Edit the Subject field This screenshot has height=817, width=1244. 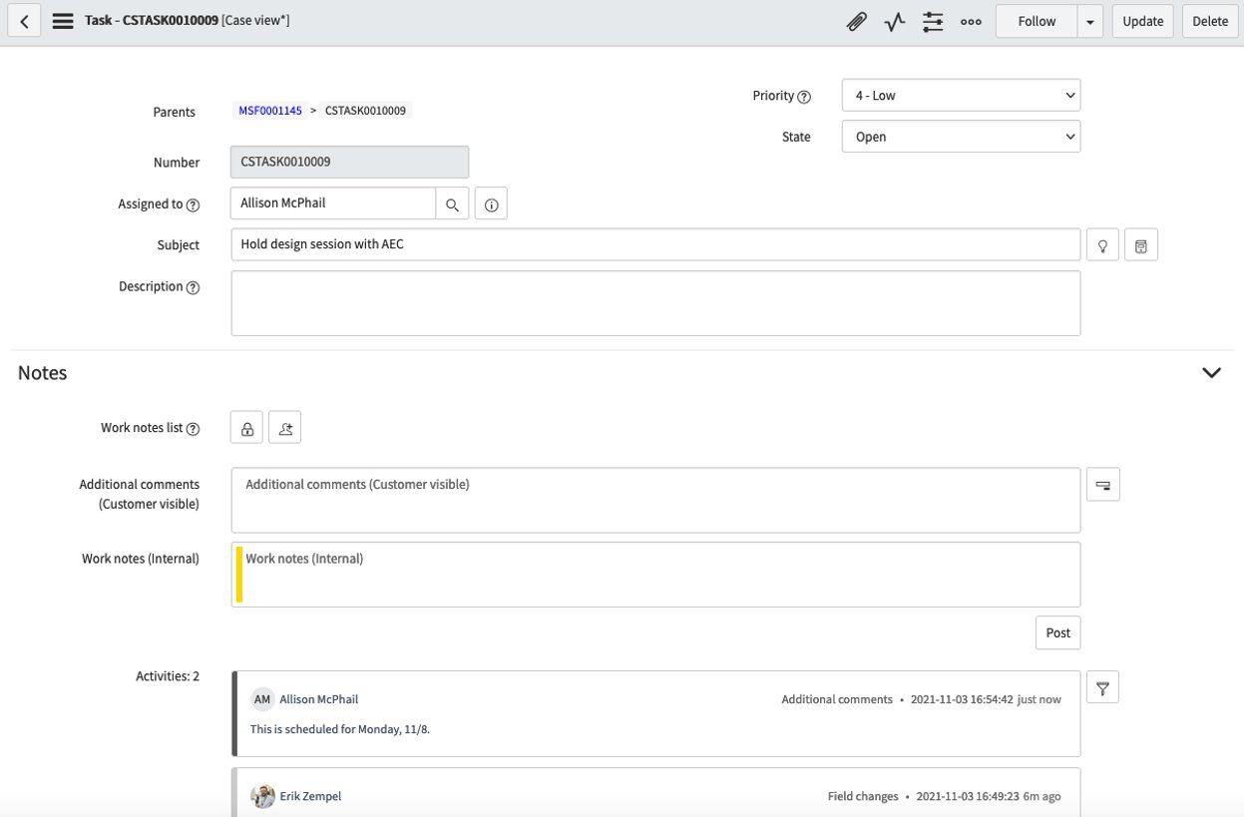[655, 245]
